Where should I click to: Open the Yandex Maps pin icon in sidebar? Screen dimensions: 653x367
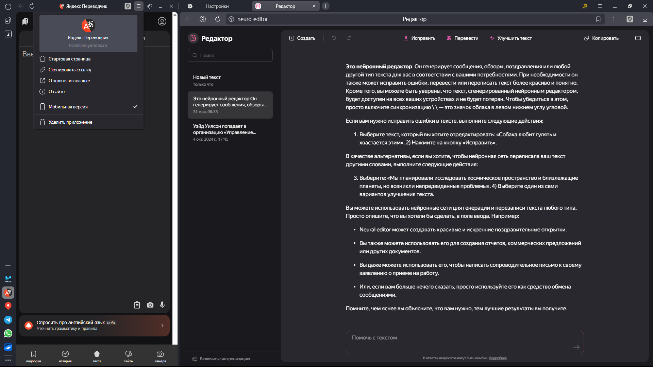coord(8,306)
